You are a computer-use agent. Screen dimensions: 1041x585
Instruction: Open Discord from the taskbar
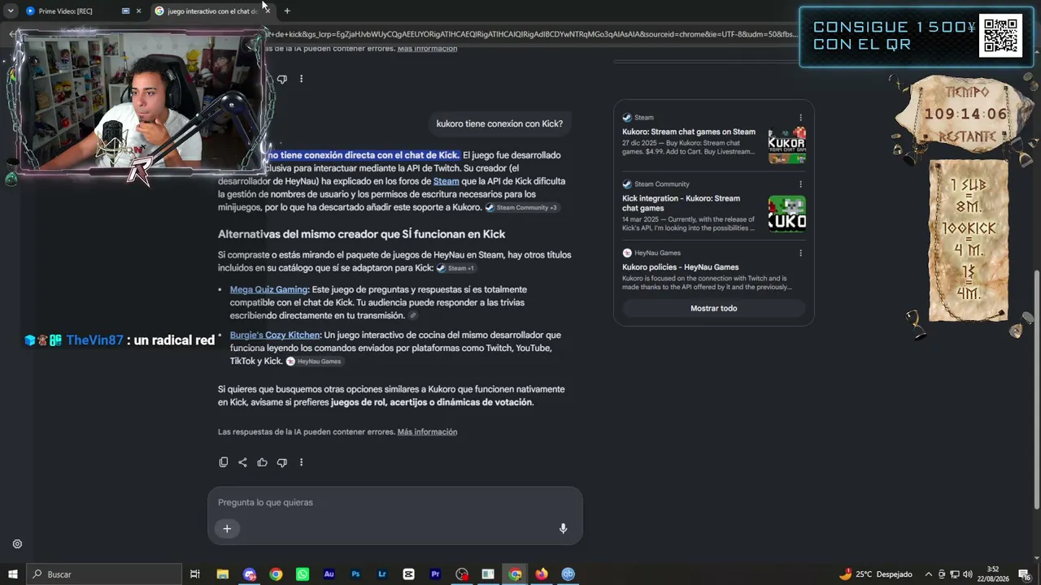(x=249, y=574)
